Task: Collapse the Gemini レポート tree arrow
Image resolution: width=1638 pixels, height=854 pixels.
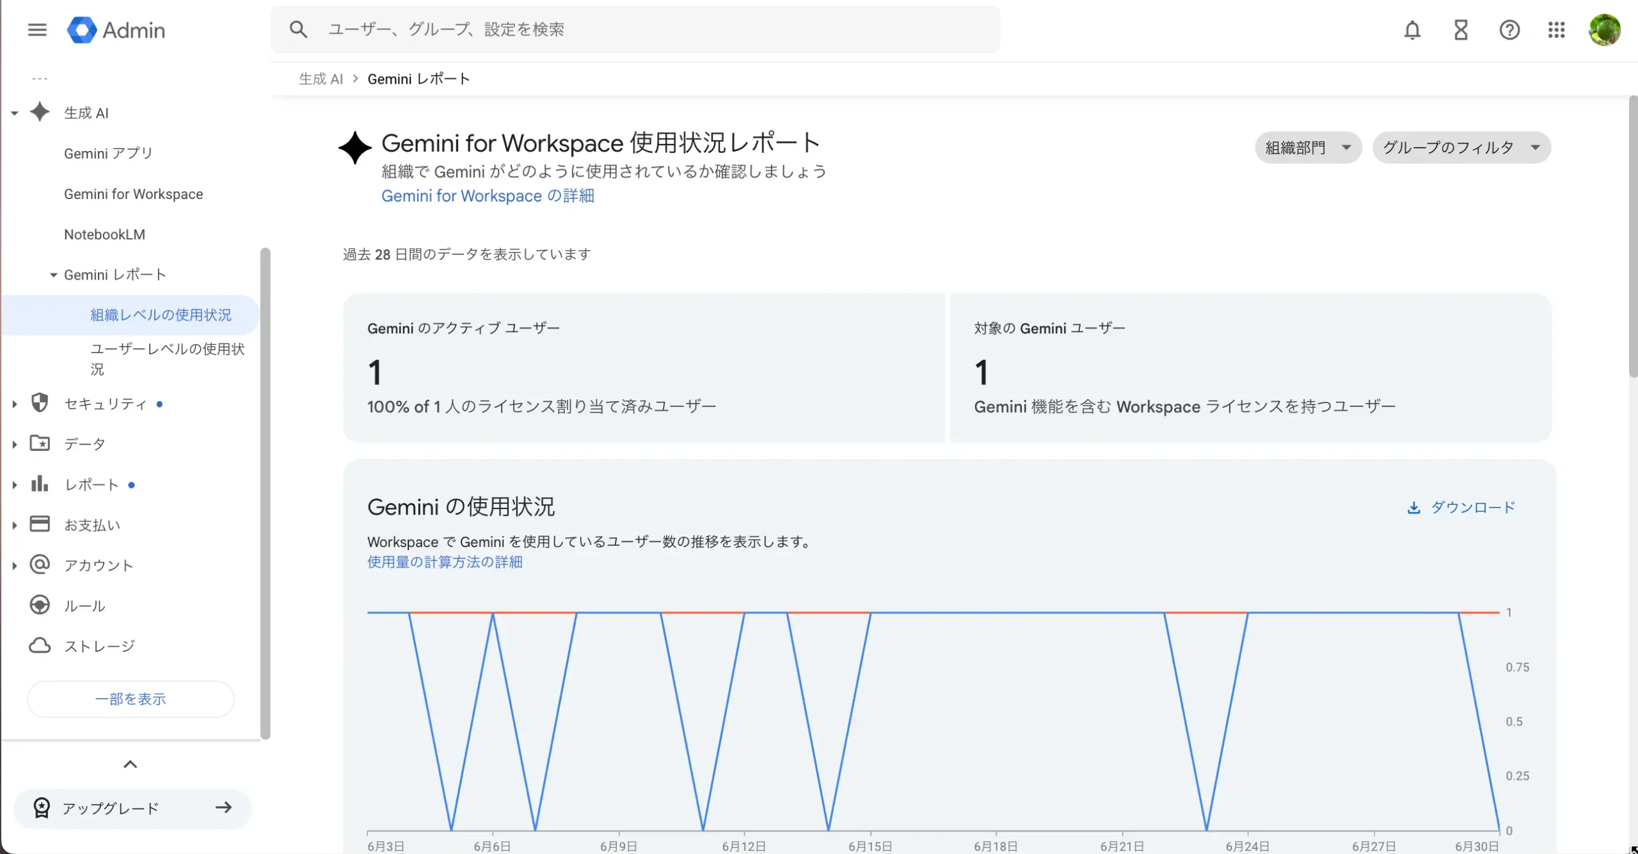Action: [x=54, y=275]
